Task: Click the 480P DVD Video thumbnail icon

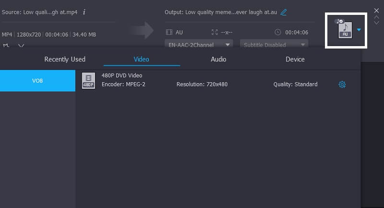Action: [88, 81]
